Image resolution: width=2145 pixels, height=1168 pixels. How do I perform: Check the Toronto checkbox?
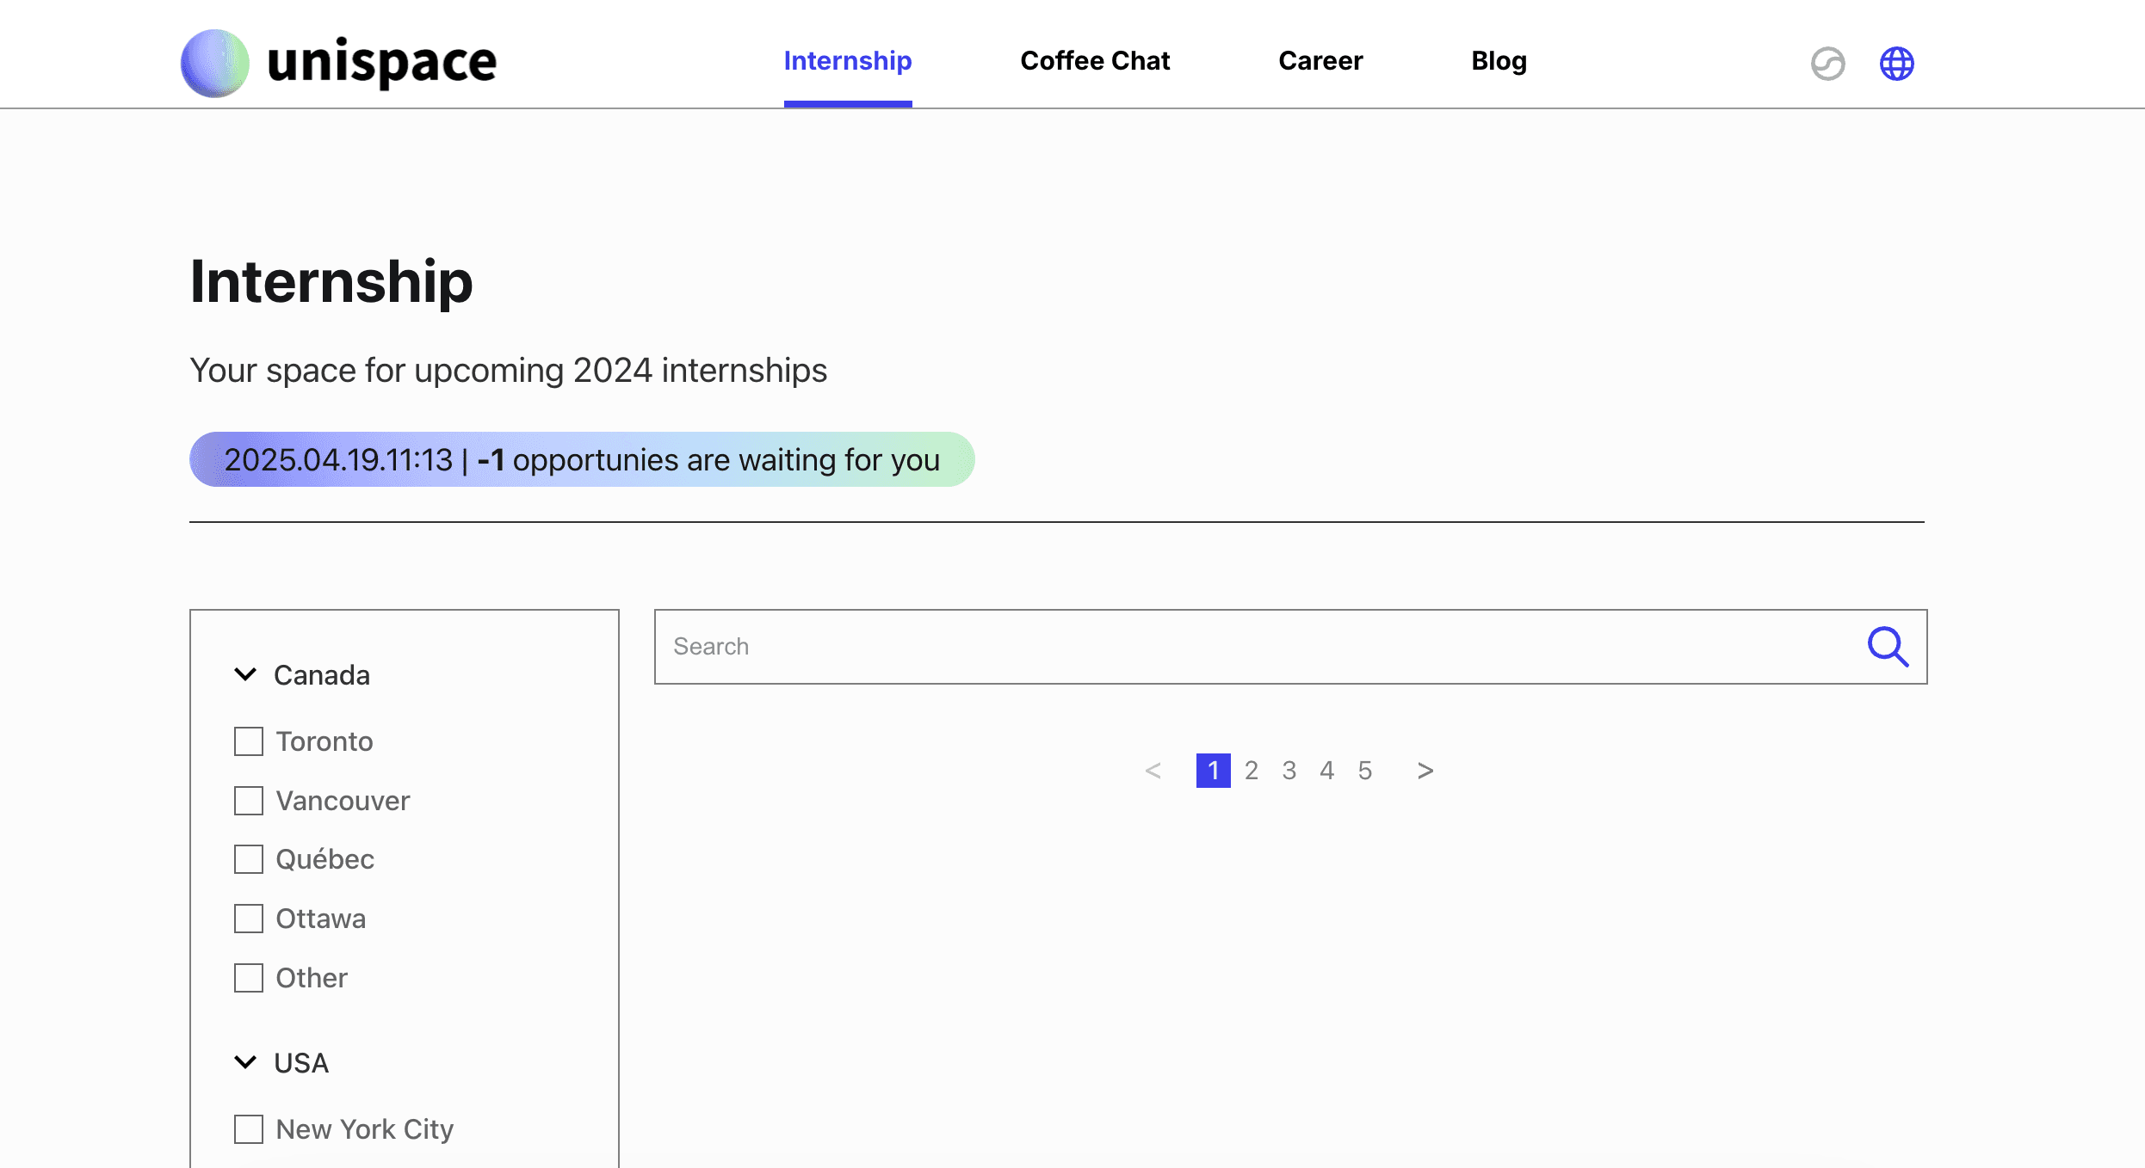(x=249, y=741)
